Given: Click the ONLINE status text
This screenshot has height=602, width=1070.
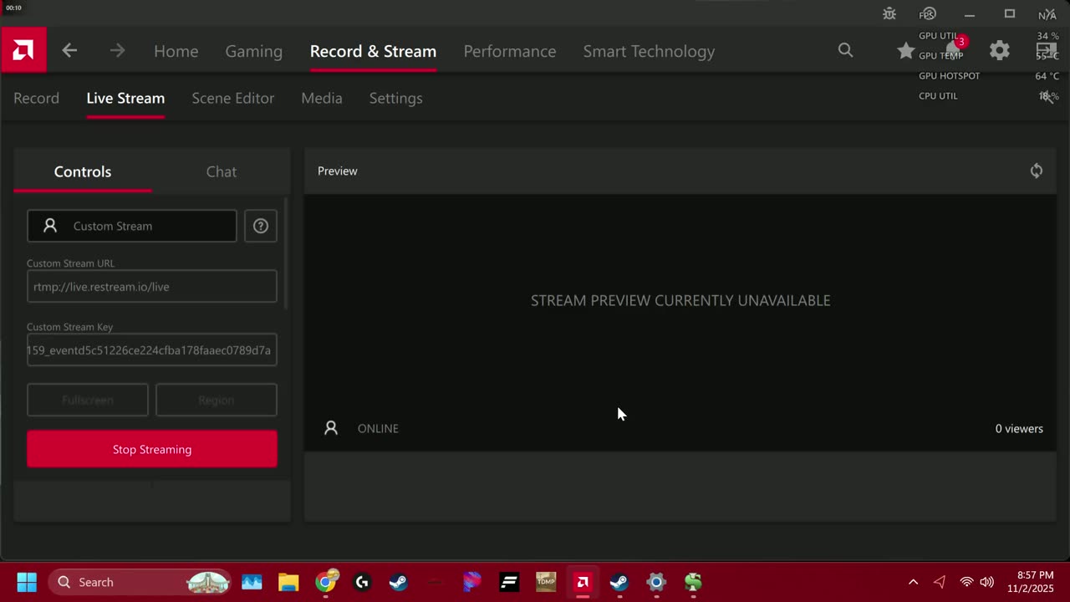Looking at the screenshot, I should [378, 428].
